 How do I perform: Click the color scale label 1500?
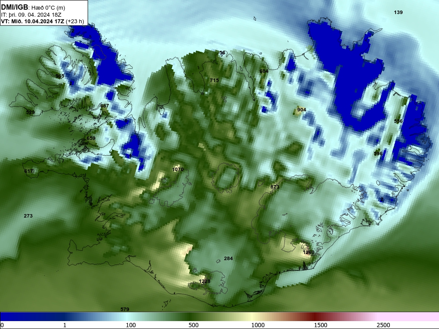[x=320, y=325]
